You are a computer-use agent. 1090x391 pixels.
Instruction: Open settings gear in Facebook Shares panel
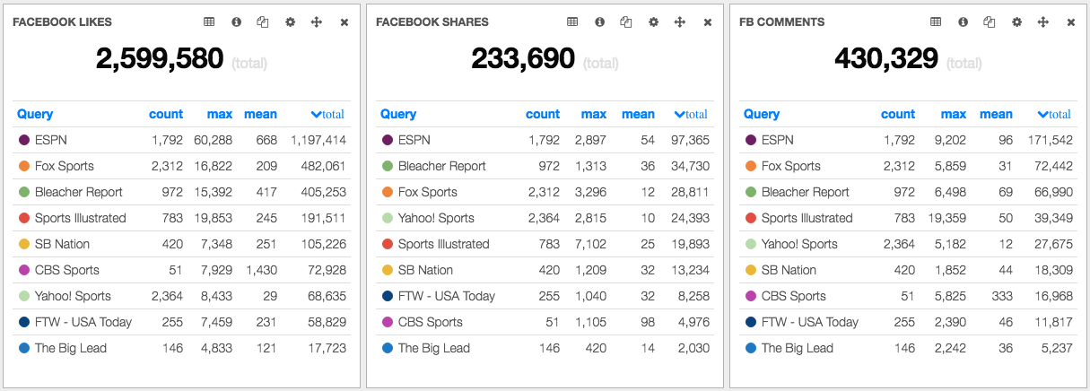pos(653,22)
